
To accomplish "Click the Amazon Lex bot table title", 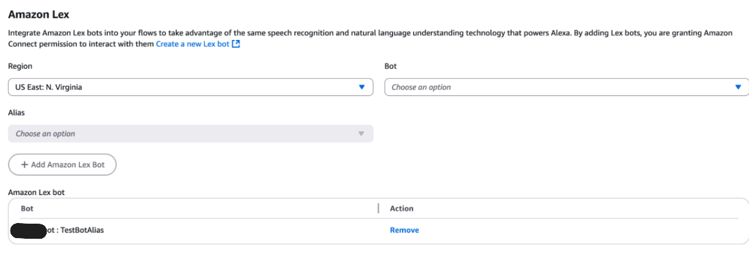I will [x=36, y=192].
